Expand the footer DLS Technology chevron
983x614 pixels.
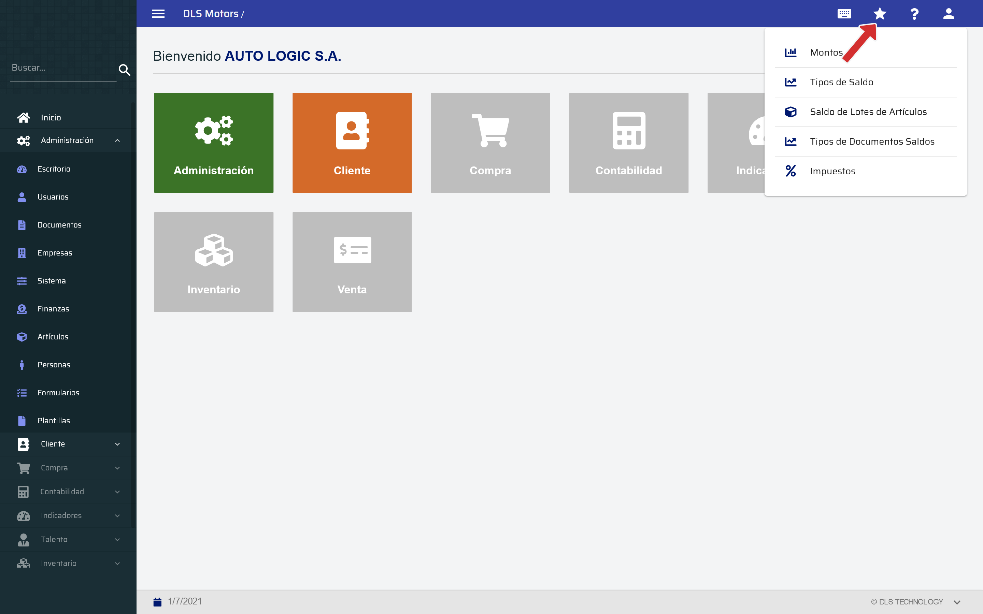click(957, 602)
